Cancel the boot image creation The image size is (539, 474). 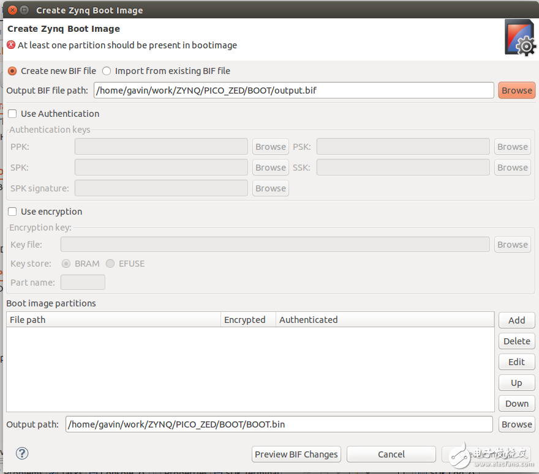[x=391, y=454]
